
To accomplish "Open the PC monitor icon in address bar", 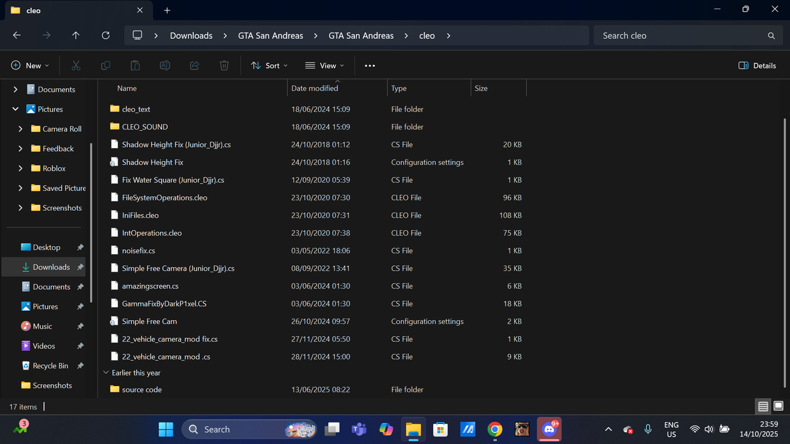I will coord(138,36).
